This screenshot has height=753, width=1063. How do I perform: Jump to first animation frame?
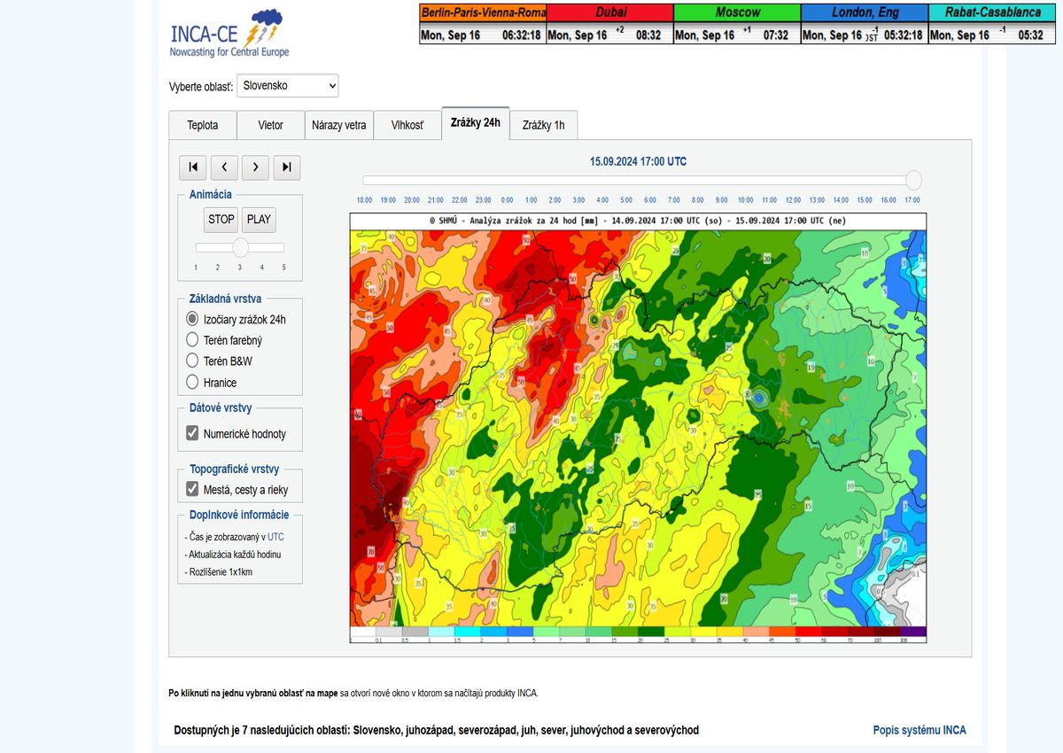tap(192, 167)
